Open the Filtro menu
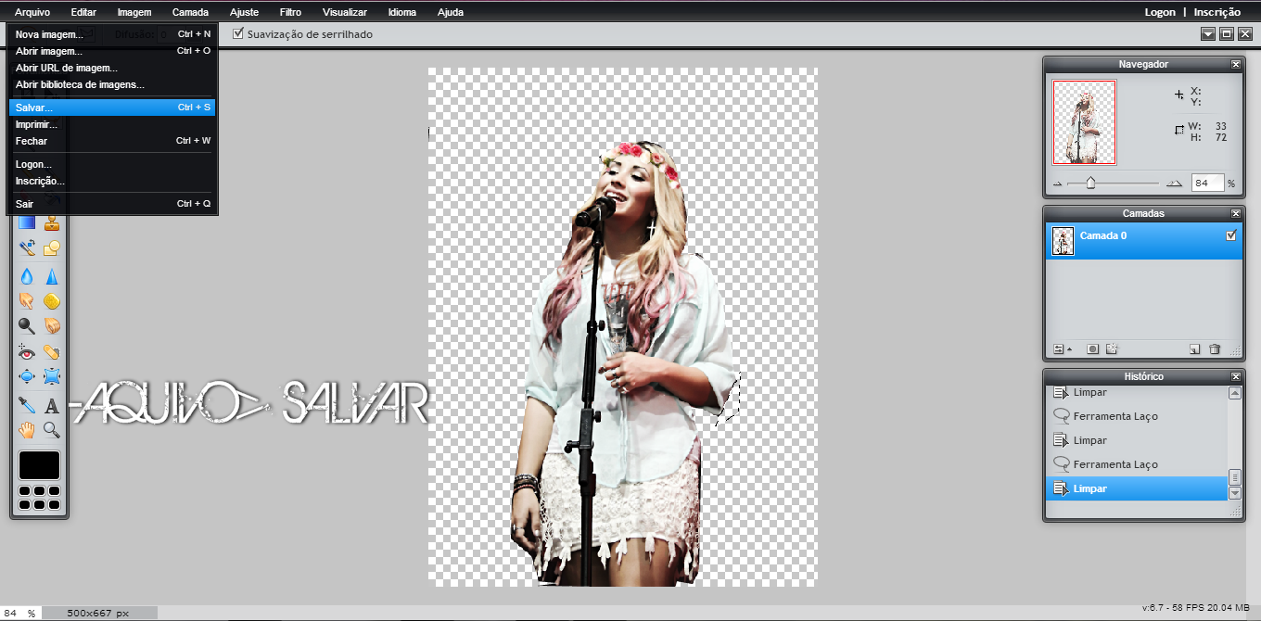This screenshot has height=621, width=1261. tap(290, 12)
